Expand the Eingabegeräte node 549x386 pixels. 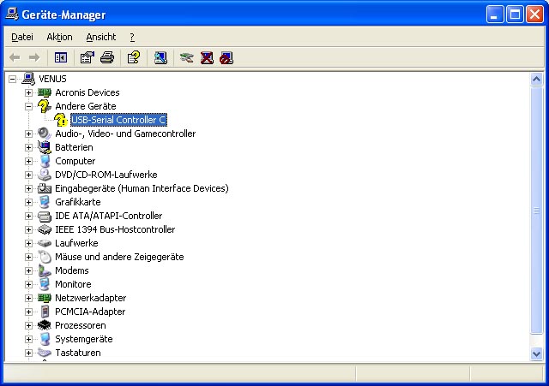[28, 188]
